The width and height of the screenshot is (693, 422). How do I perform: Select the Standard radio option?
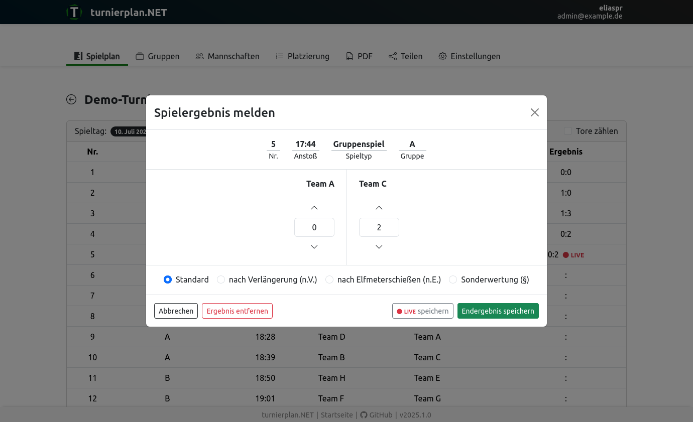click(168, 279)
